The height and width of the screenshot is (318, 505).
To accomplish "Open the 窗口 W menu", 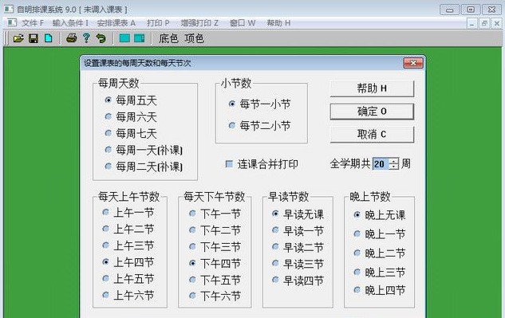I will tap(243, 23).
